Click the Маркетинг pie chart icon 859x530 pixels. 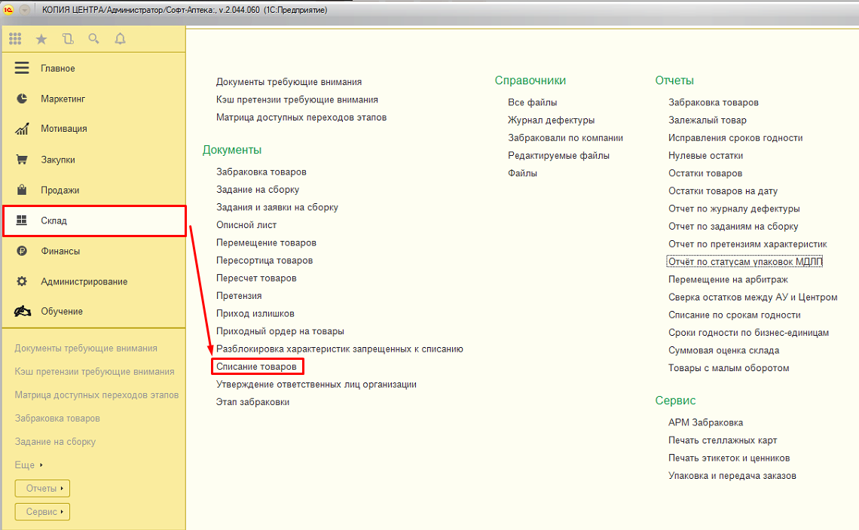pyautogui.click(x=22, y=99)
